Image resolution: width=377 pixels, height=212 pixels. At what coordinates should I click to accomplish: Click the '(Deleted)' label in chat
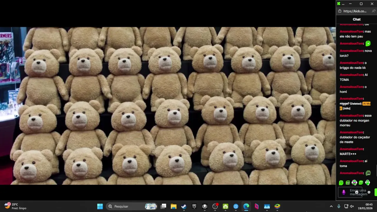click(x=356, y=104)
